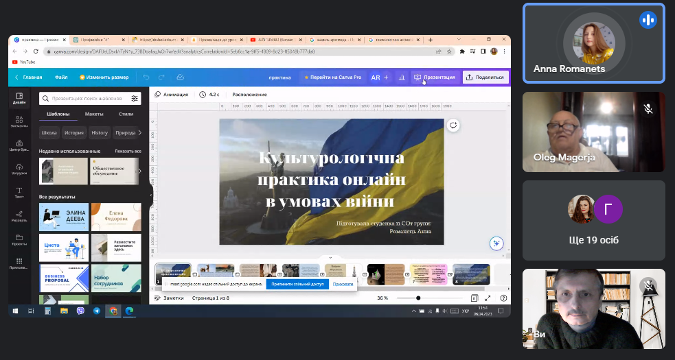Screen dimensions: 675x360
Task: Collapse the side panel with the handle
Action: 151,195
